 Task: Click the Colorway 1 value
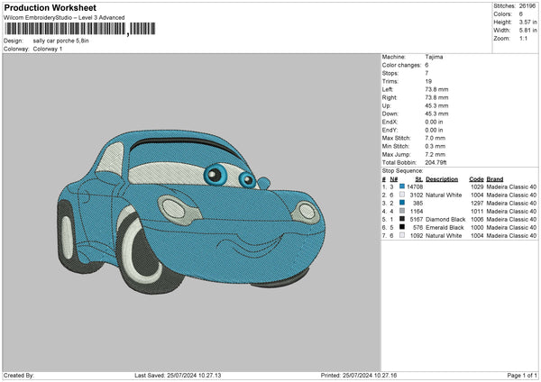point(48,49)
